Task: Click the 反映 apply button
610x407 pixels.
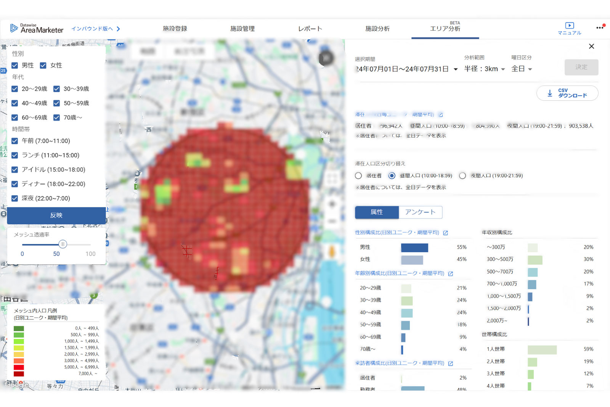Action: (56, 216)
